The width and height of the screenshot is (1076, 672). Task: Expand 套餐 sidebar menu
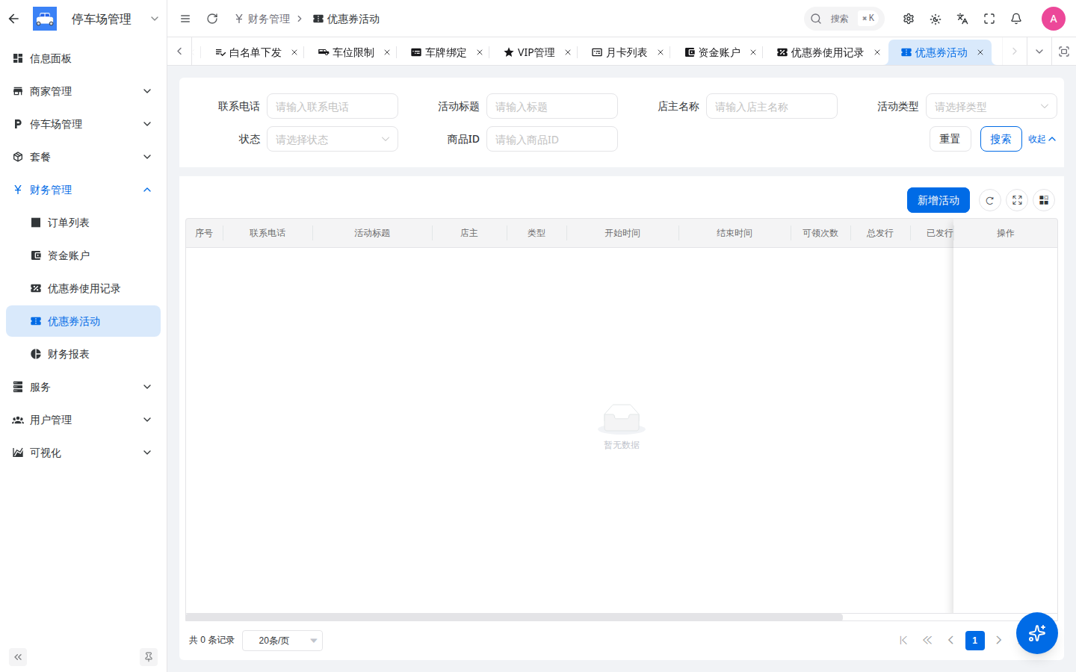83,157
